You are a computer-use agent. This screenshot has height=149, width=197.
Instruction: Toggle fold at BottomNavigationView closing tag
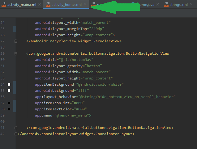click(16, 128)
